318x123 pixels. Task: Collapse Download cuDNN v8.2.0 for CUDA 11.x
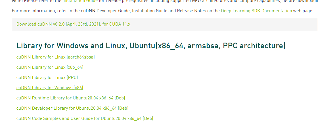[73, 24]
